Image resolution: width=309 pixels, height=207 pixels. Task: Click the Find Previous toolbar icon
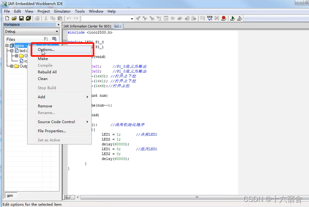click(x=138, y=19)
